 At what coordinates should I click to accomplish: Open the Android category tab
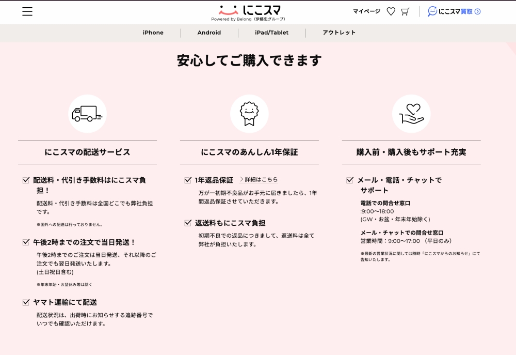[209, 33]
